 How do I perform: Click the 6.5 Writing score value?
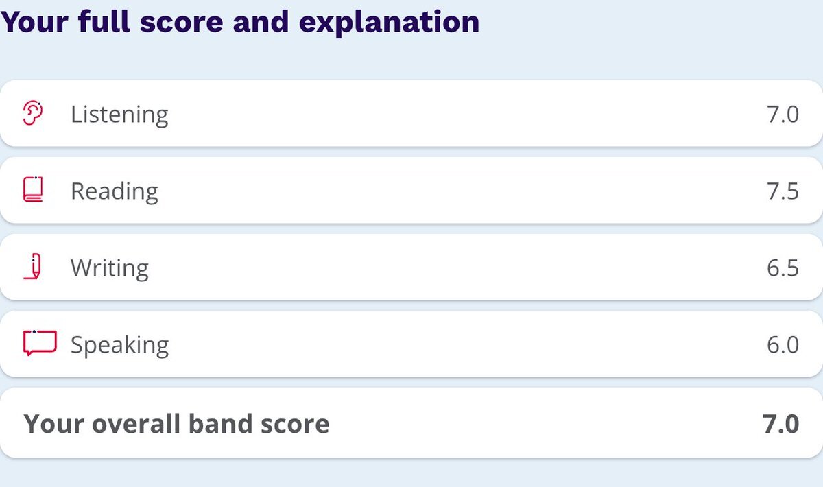coord(783,268)
